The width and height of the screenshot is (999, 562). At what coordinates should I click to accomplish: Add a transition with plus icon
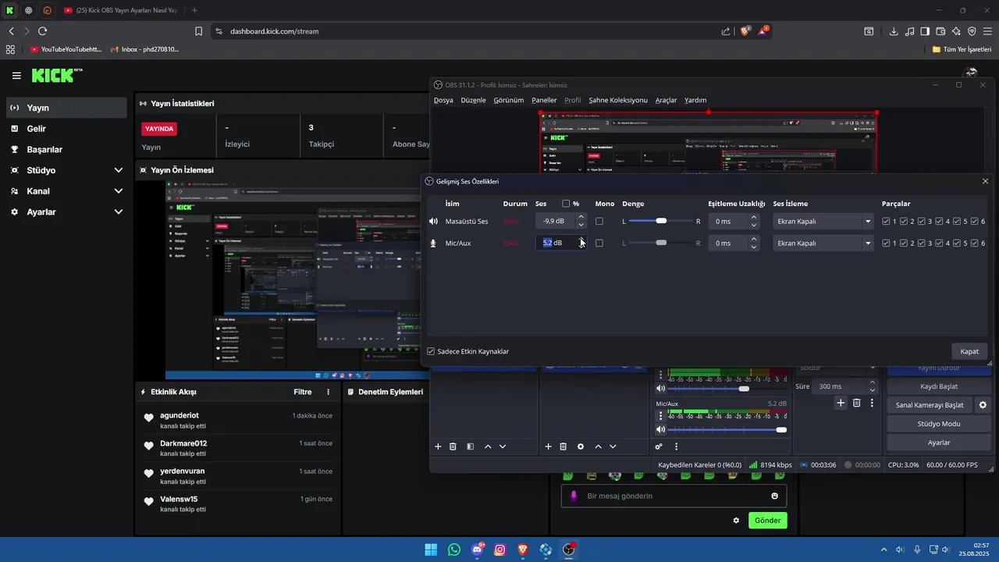pos(841,403)
